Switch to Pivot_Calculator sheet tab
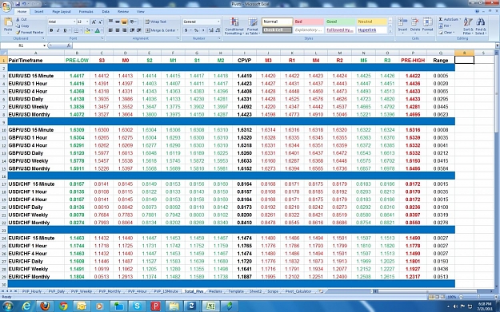The image size is (500, 312). tap(298, 291)
